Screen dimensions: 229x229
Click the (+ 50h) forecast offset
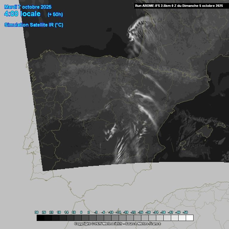coord(55,14)
